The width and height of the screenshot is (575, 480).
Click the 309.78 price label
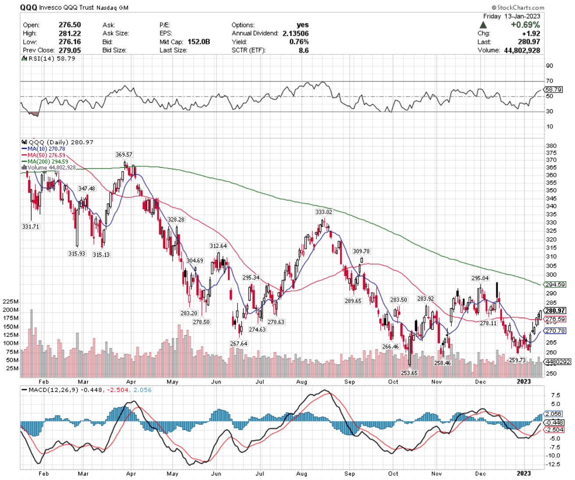click(x=361, y=251)
